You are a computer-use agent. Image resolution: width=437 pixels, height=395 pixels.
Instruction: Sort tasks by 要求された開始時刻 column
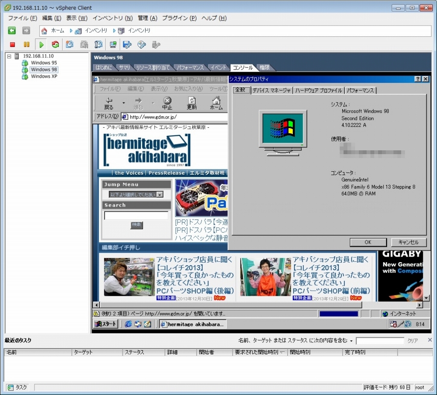[x=260, y=352]
